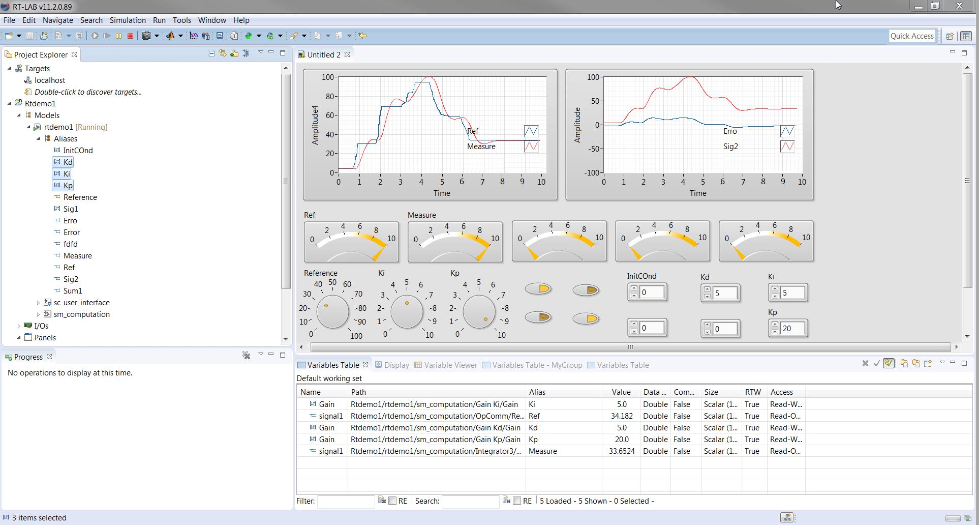Toggle Link with Editor in Project Explorer

click(x=223, y=53)
